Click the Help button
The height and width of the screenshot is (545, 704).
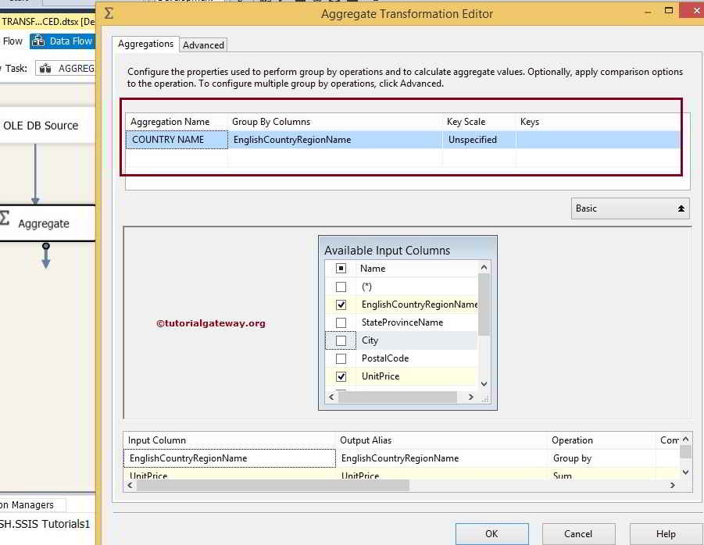pos(664,533)
